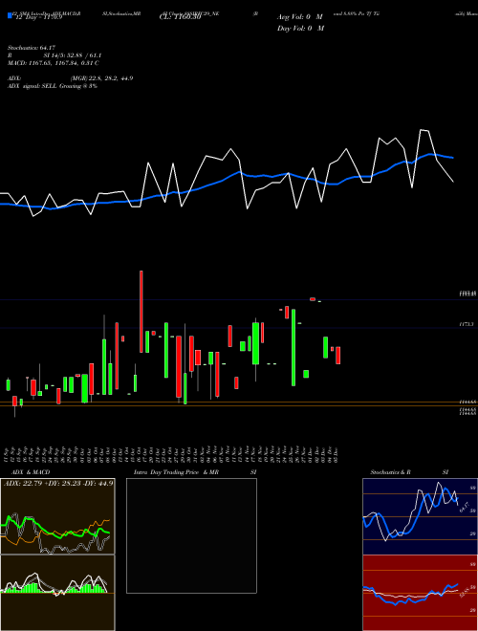Click the 'Stochastics & RSI' panel title
Screen dimensions: 478x631
point(409,472)
